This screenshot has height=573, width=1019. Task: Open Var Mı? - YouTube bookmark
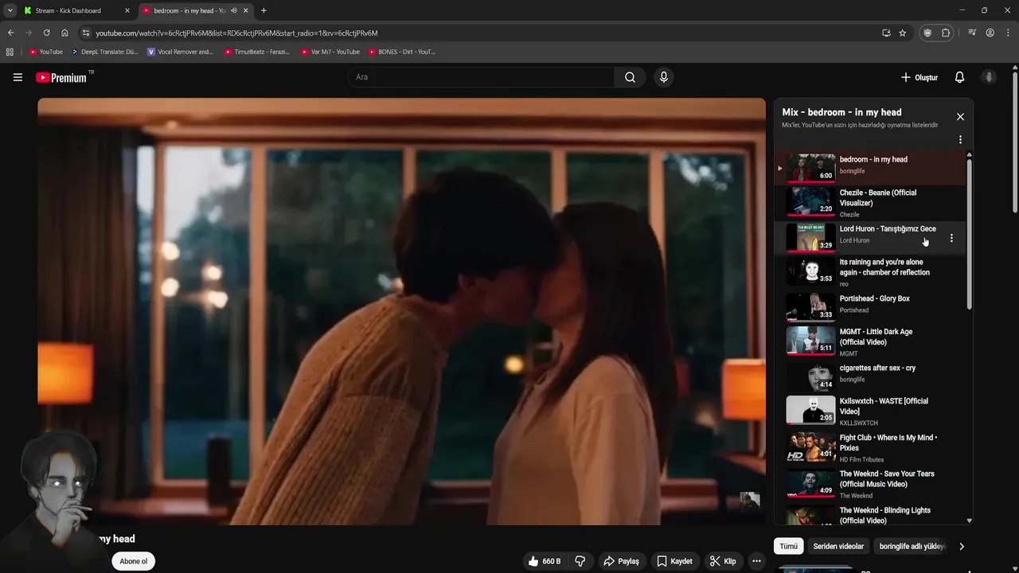coord(330,52)
